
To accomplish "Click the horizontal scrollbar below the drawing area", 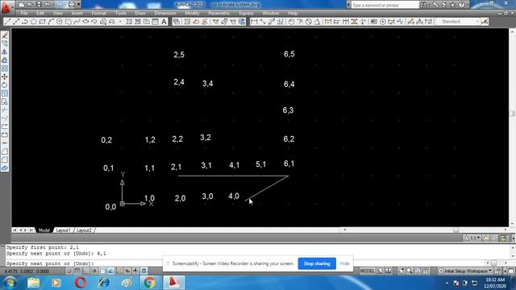I will point(425,230).
